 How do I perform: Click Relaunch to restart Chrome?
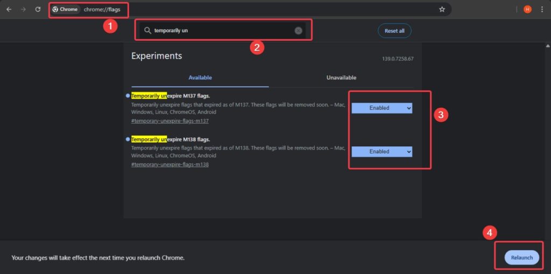pyautogui.click(x=521, y=257)
